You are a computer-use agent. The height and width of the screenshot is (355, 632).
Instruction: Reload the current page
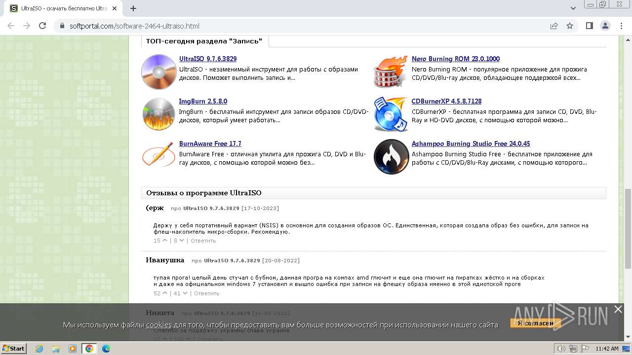coord(42,26)
